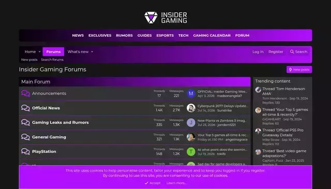Open the General Gaming forum
Viewport: 331px width, 189px height.
(x=49, y=137)
